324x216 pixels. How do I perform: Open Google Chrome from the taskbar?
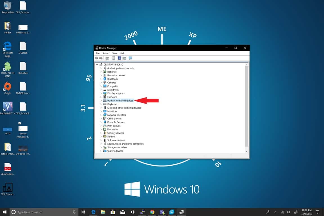pyautogui.click(x=152, y=212)
